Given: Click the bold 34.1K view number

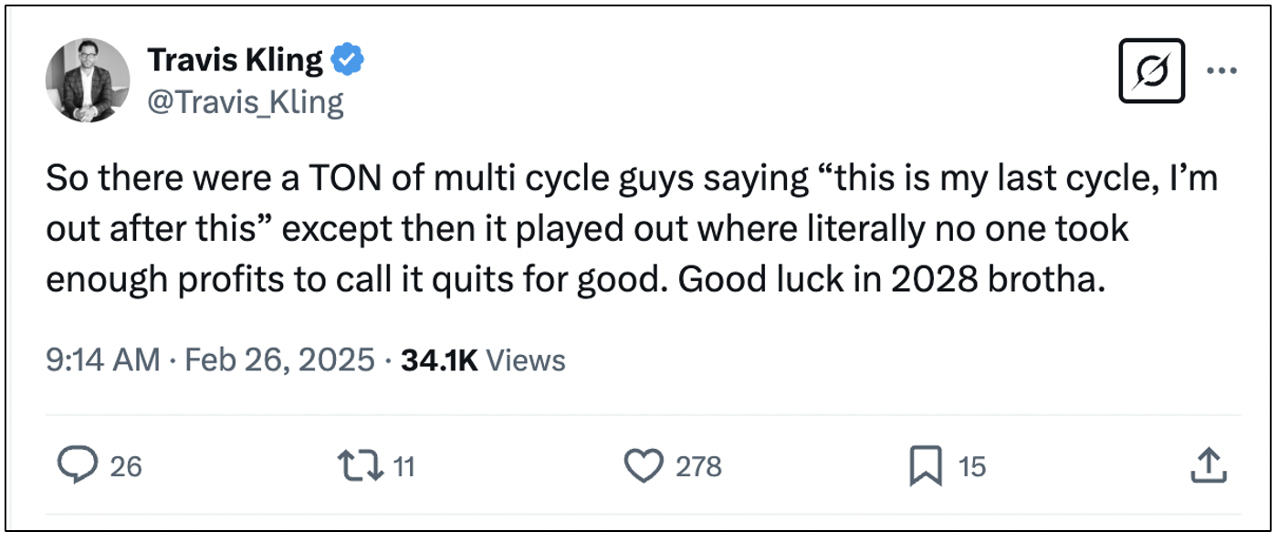Looking at the screenshot, I should coord(439,360).
